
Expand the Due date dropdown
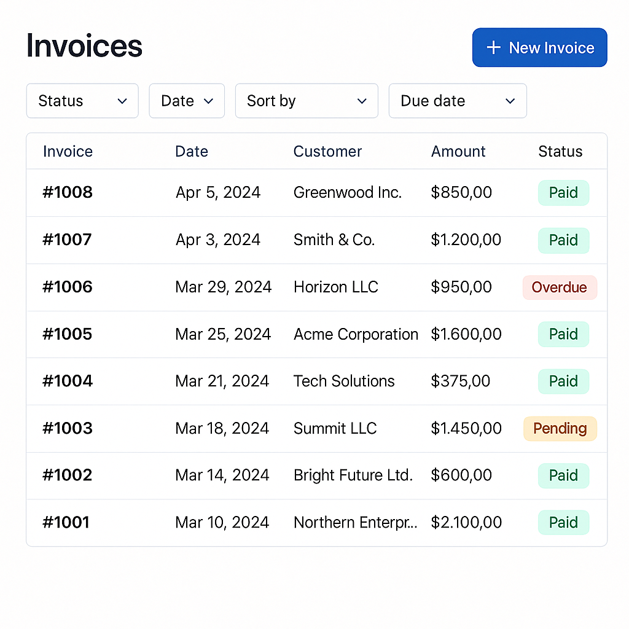pos(457,101)
